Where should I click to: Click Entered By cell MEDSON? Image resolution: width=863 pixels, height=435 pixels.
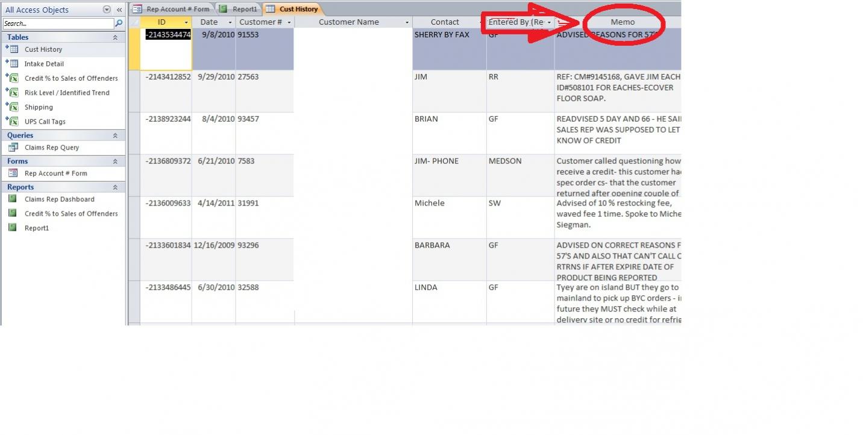tap(521, 175)
